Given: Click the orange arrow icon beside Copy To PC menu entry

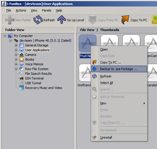Looking at the screenshot, I should 95,62.
